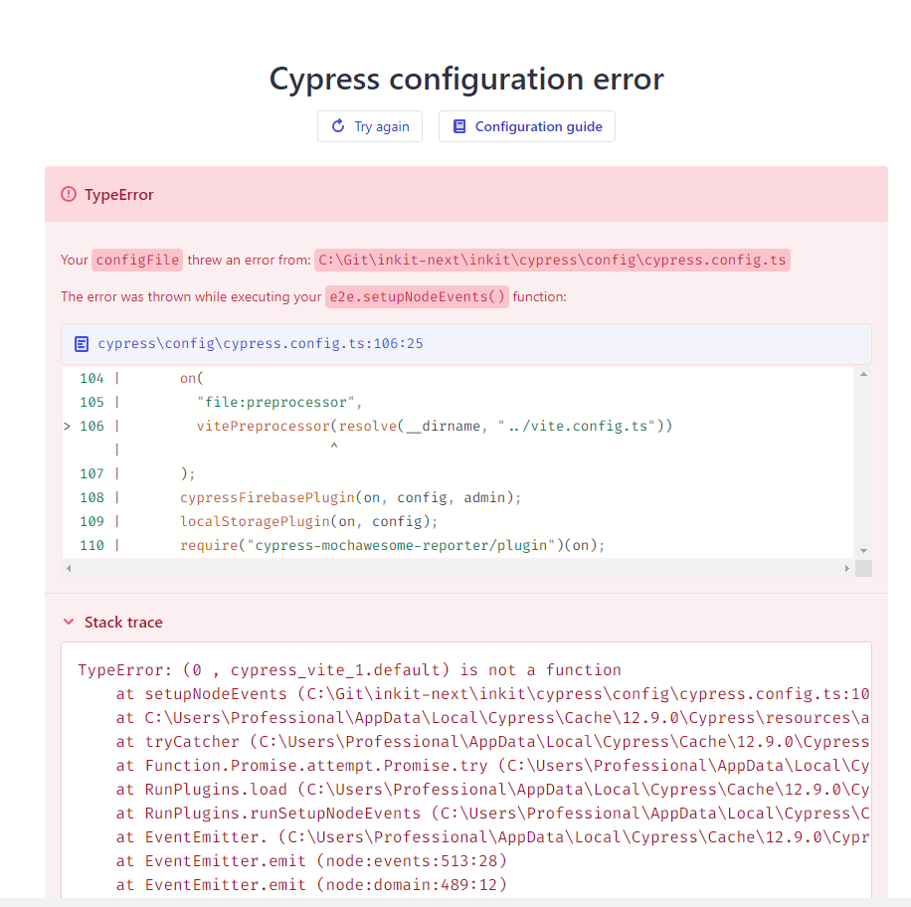The width and height of the screenshot is (911, 907).
Task: Click stack line "EventEmitter.emit (node:events:513:28)"
Action: point(311,860)
